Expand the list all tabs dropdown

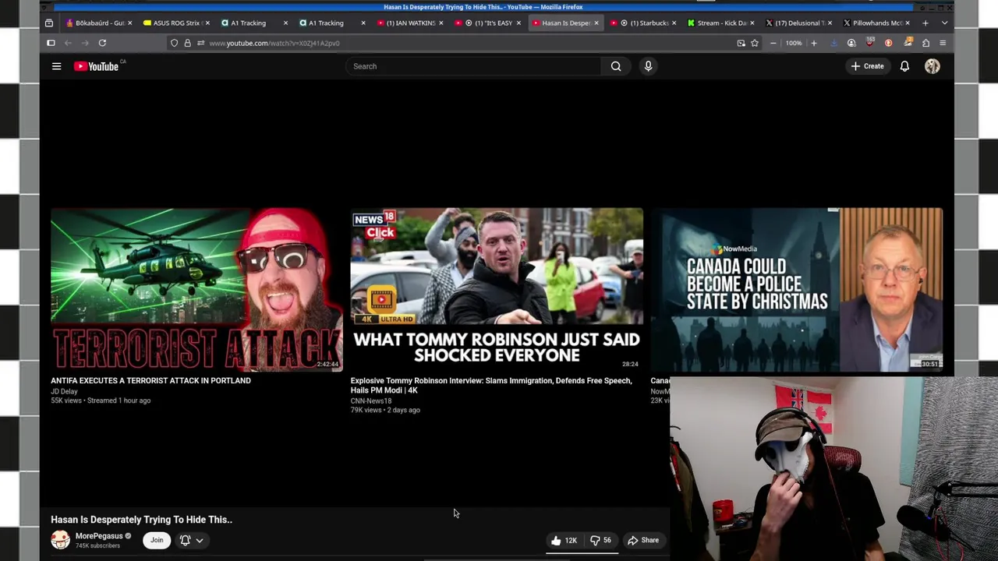coord(944,23)
